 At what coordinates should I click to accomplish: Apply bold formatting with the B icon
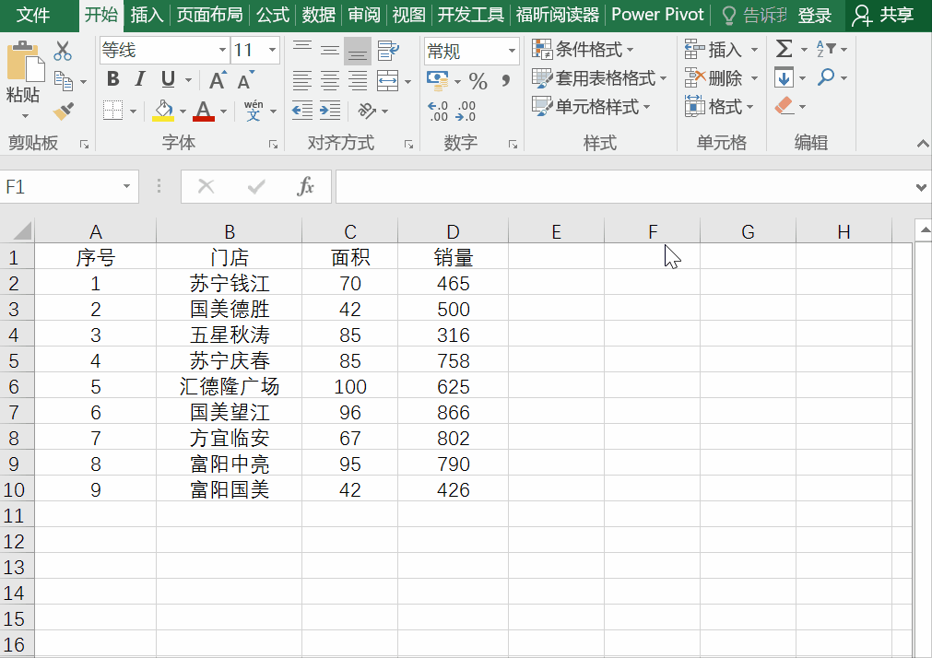click(112, 79)
